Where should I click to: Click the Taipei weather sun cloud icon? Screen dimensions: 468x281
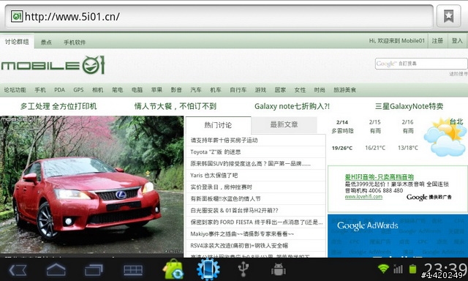[x=445, y=138]
